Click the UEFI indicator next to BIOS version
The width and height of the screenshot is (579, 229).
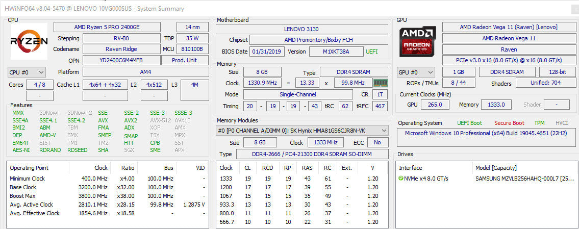(371, 52)
